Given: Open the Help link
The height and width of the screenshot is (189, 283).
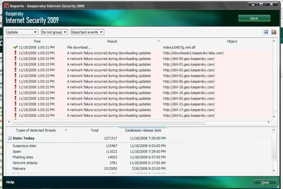Looking at the screenshot, I should pos(10,182).
